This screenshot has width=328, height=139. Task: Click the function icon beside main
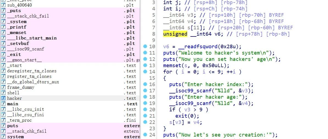[x=3, y=104]
